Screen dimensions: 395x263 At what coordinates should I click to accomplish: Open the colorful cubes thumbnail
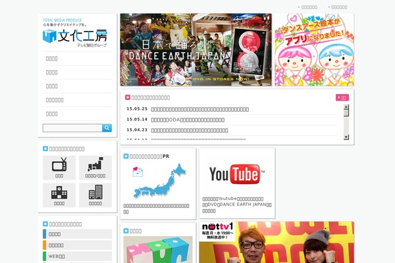tap(158, 249)
